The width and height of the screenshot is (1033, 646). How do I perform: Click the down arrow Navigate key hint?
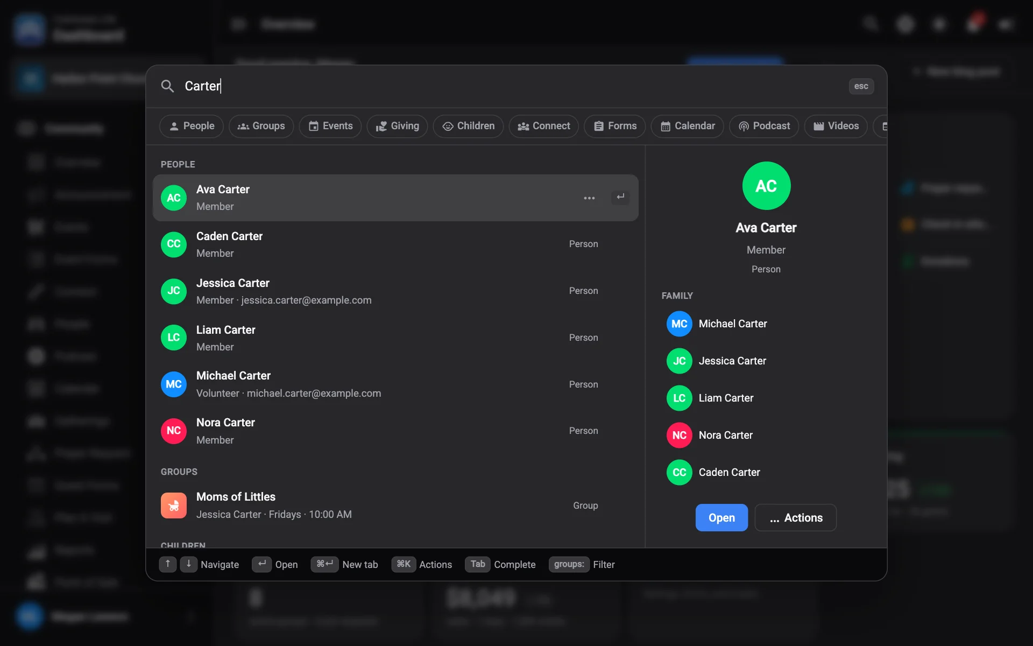[189, 564]
